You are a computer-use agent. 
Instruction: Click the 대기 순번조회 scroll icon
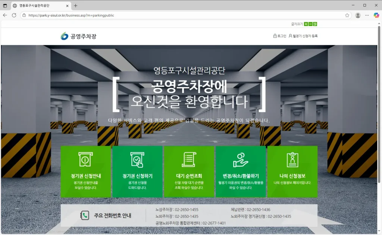[190, 159]
